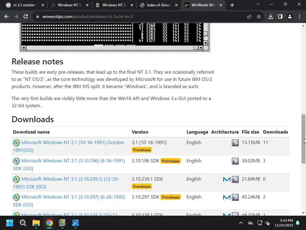Click the disc icon beside 3.10.239.1 SDK
Screen dimensions: 306x230
coord(16,179)
